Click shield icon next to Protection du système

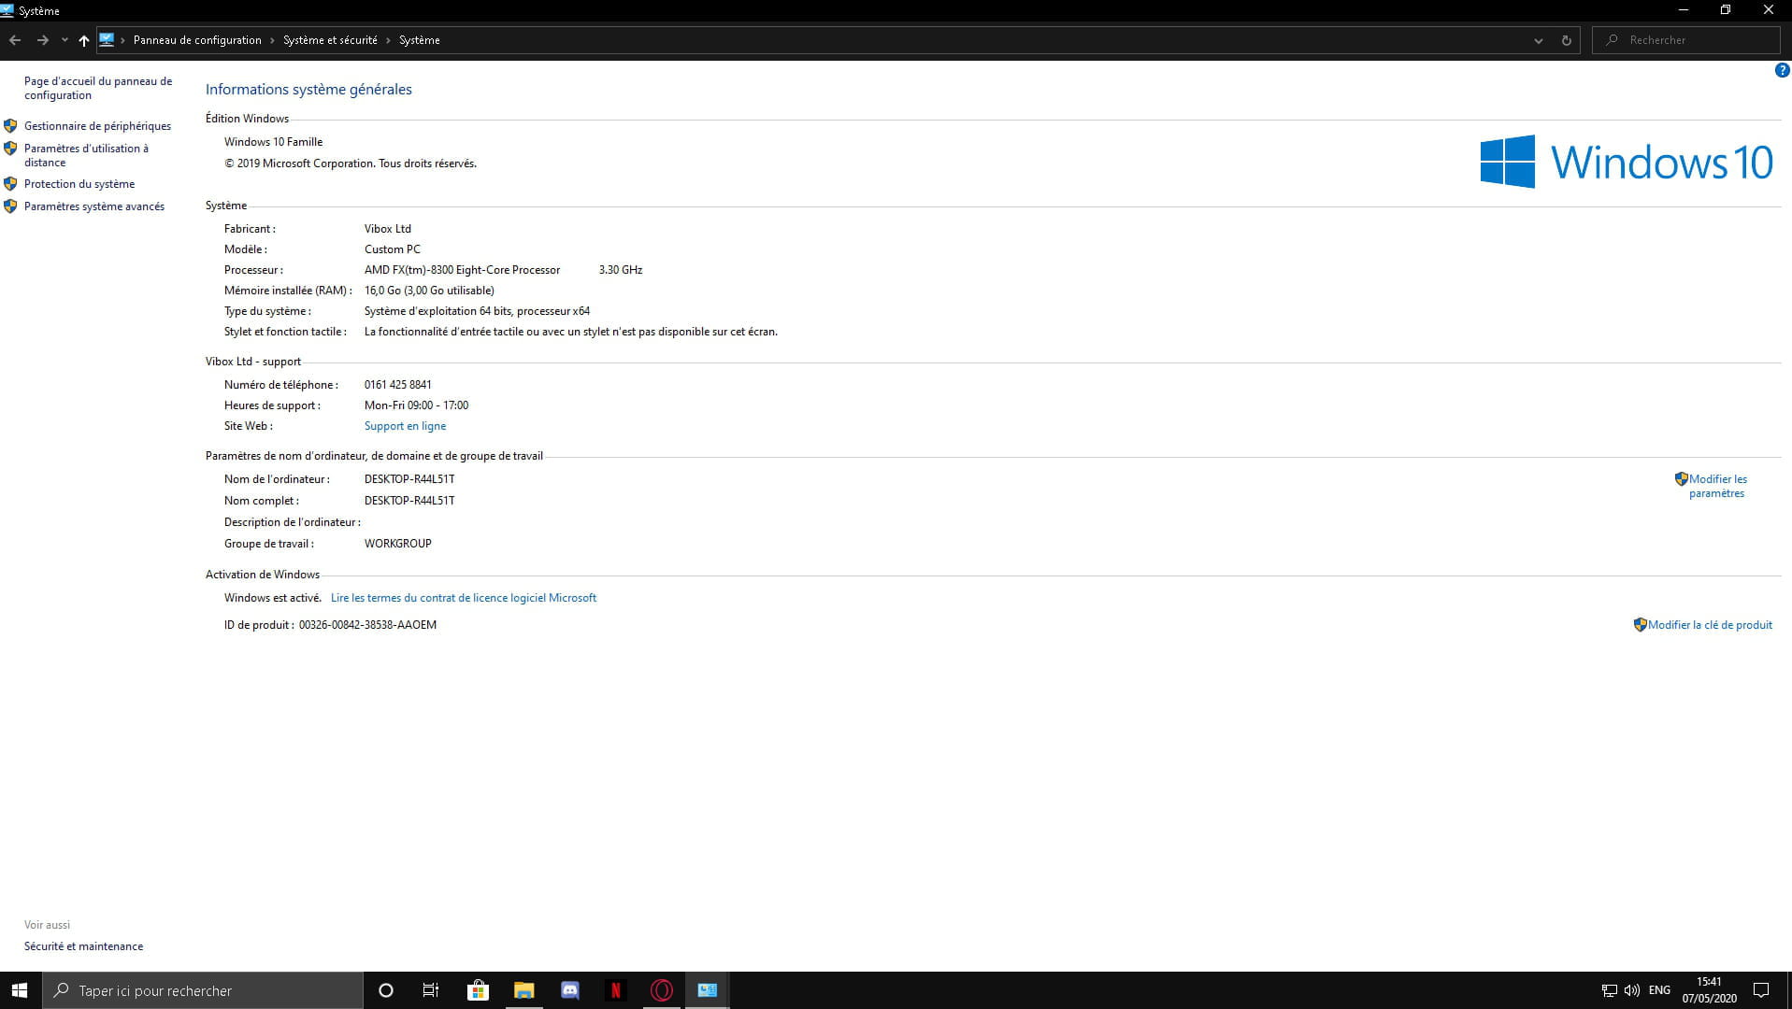point(10,183)
